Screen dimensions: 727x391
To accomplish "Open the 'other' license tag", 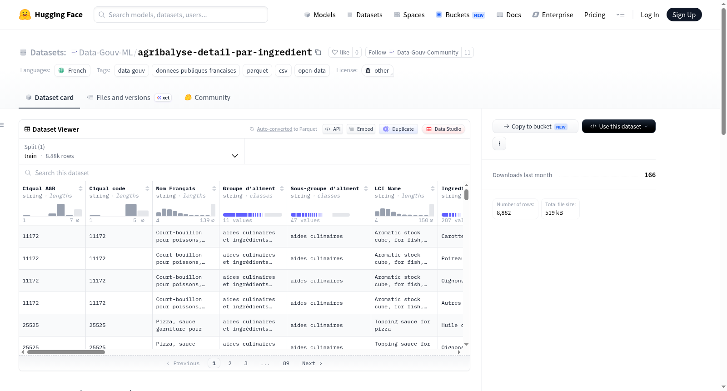I will click(377, 70).
